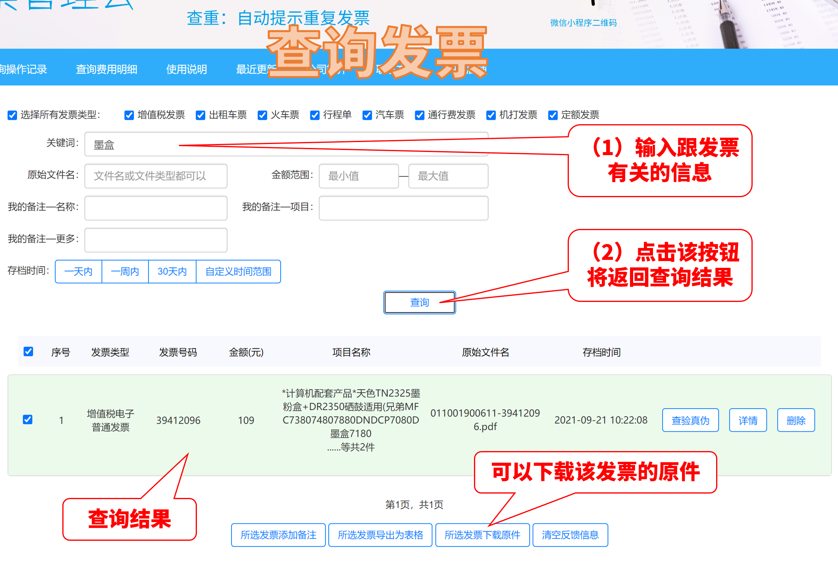Open the 使用说明 menu item
This screenshot has width=838, height=561.
click(187, 69)
